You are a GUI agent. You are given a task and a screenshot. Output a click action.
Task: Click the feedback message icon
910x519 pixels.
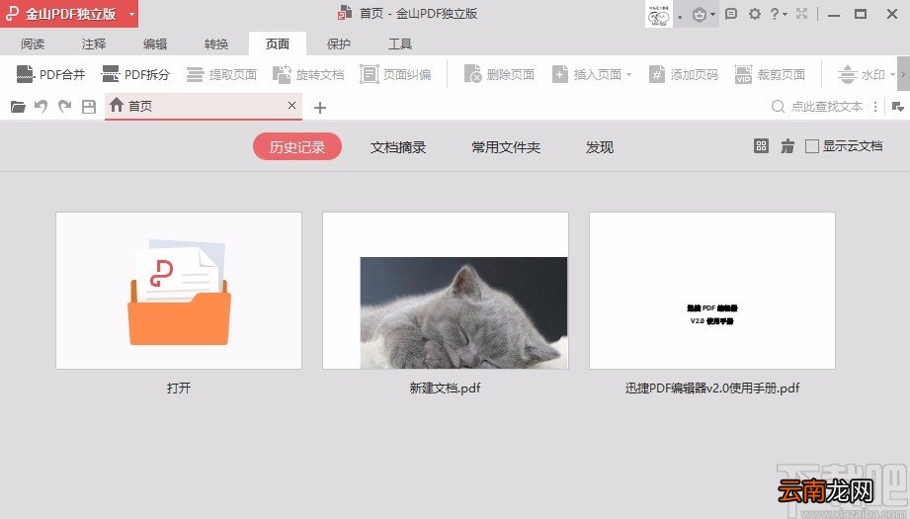pyautogui.click(x=731, y=14)
